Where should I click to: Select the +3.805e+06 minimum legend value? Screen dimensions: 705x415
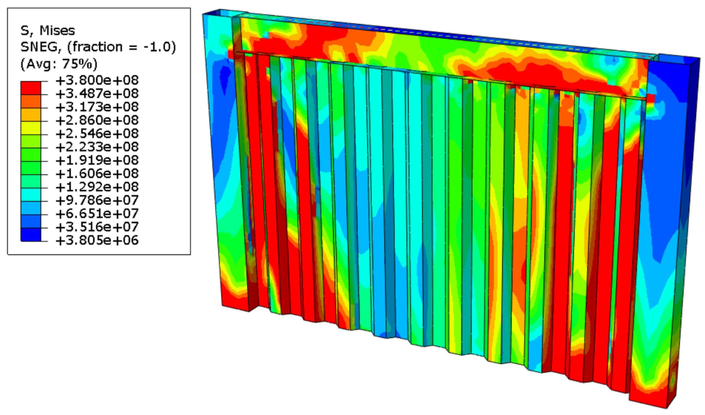97,240
